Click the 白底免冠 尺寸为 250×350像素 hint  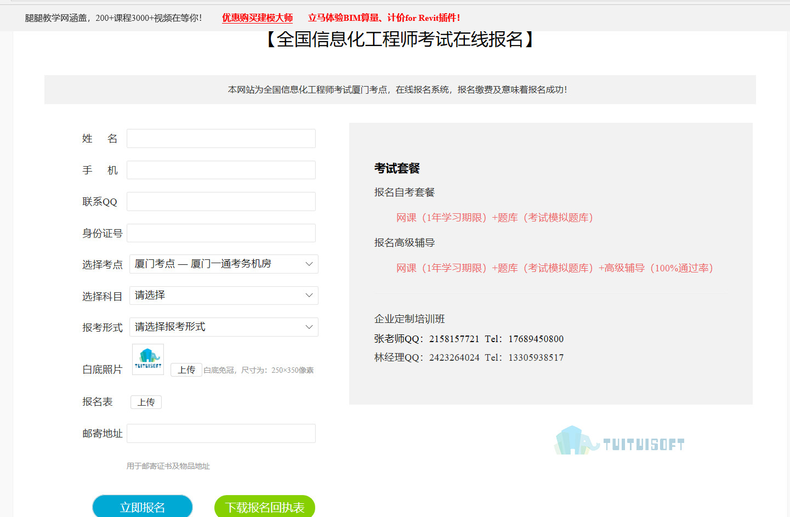pos(259,370)
